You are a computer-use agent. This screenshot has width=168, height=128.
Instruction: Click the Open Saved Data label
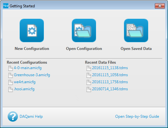[136, 49]
